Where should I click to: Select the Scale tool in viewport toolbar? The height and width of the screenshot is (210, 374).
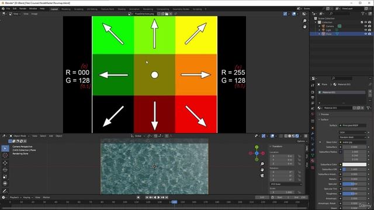[x=5, y=177]
